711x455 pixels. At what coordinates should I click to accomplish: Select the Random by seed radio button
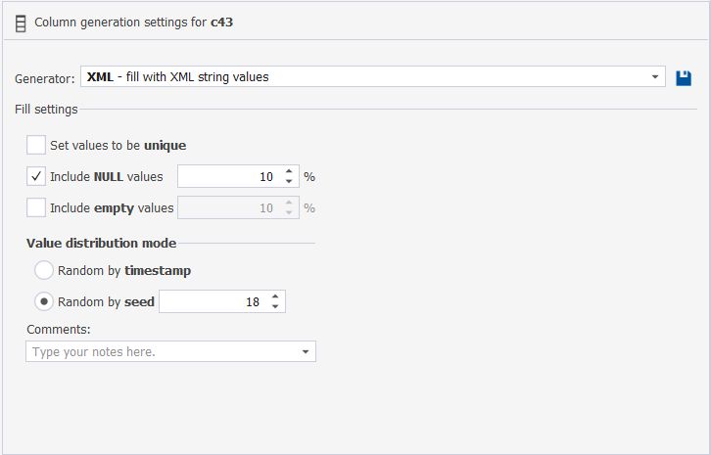[44, 301]
